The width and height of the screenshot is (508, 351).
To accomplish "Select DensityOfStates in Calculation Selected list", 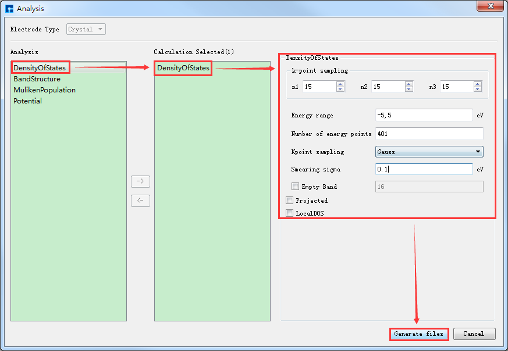I will [x=183, y=68].
